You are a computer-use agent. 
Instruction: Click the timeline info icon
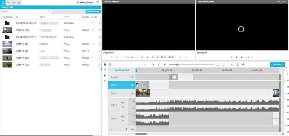click(105, 64)
